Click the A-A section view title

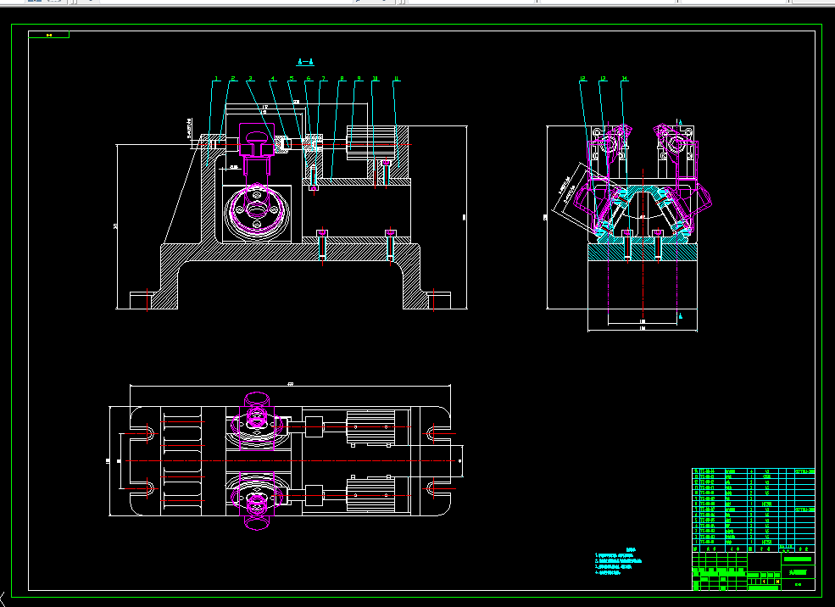(x=305, y=62)
